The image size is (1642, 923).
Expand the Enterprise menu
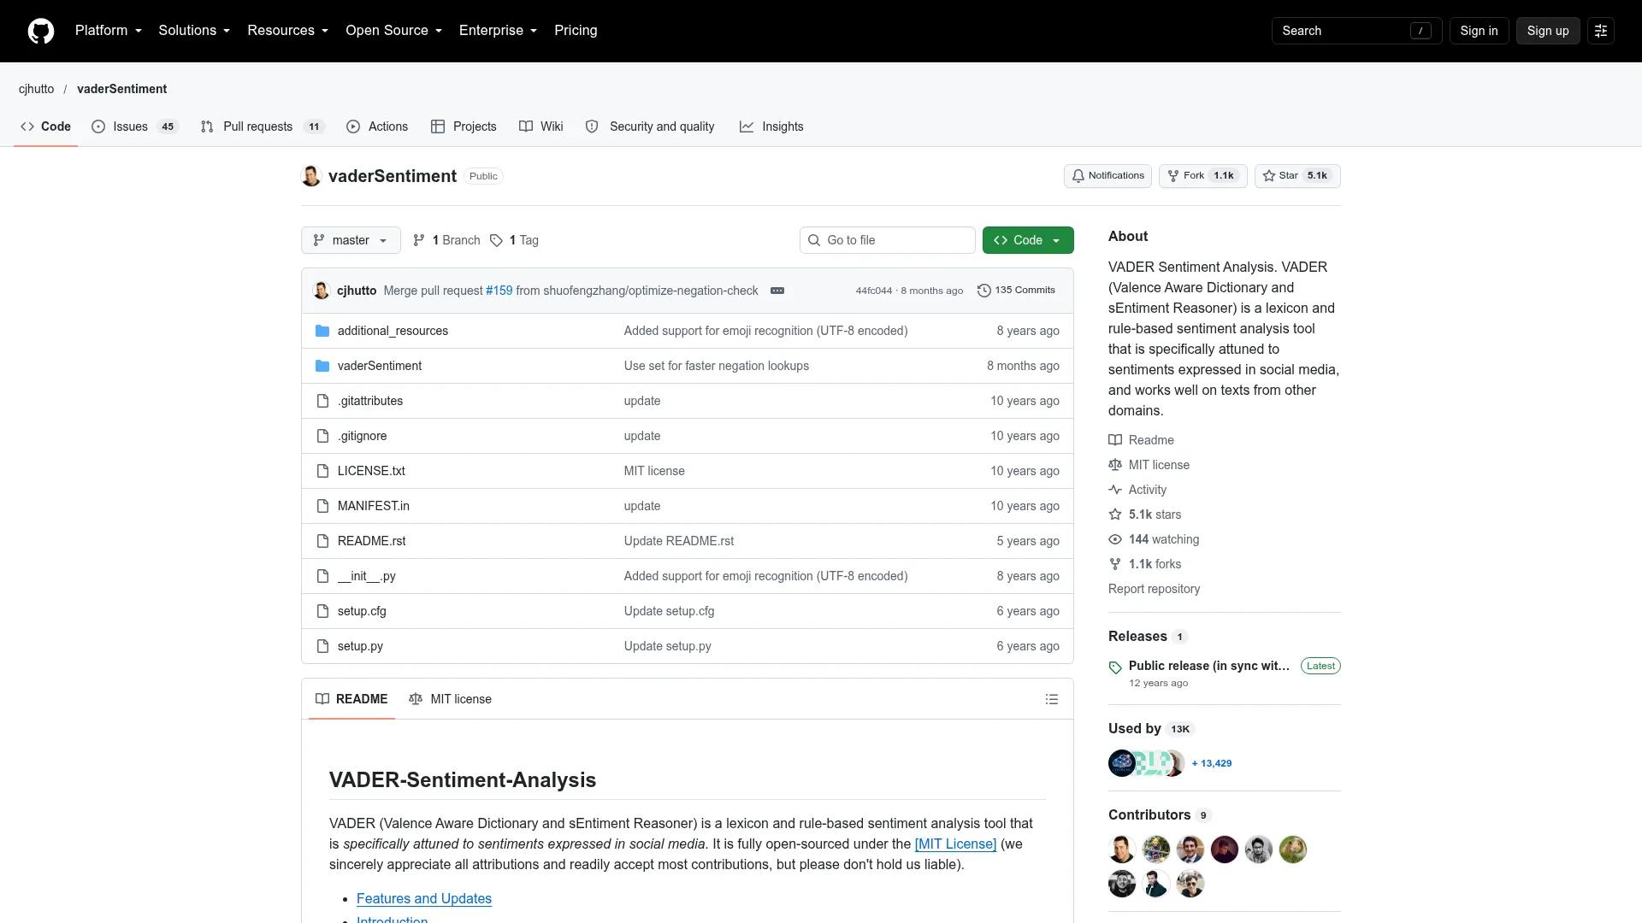point(499,31)
